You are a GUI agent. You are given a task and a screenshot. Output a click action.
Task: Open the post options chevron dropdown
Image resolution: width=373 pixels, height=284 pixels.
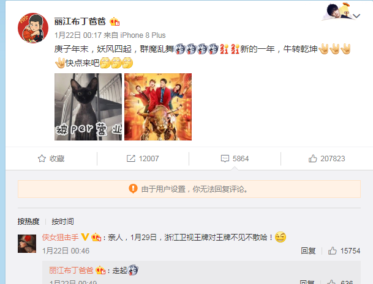[x=356, y=16]
